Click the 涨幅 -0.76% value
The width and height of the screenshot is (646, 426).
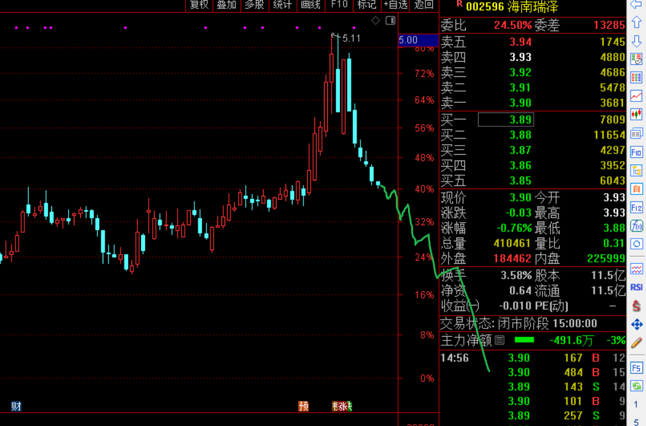point(514,228)
